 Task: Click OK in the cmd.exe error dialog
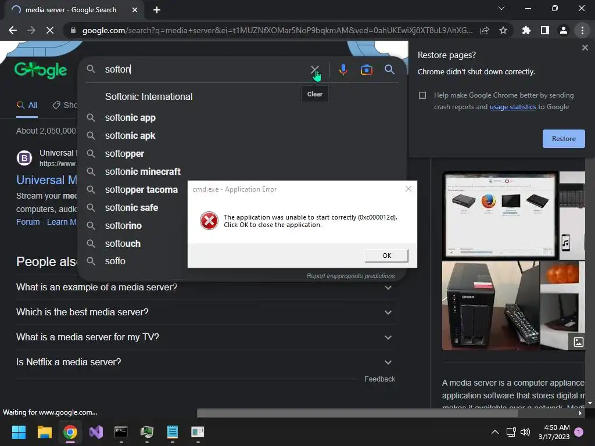[x=386, y=256]
